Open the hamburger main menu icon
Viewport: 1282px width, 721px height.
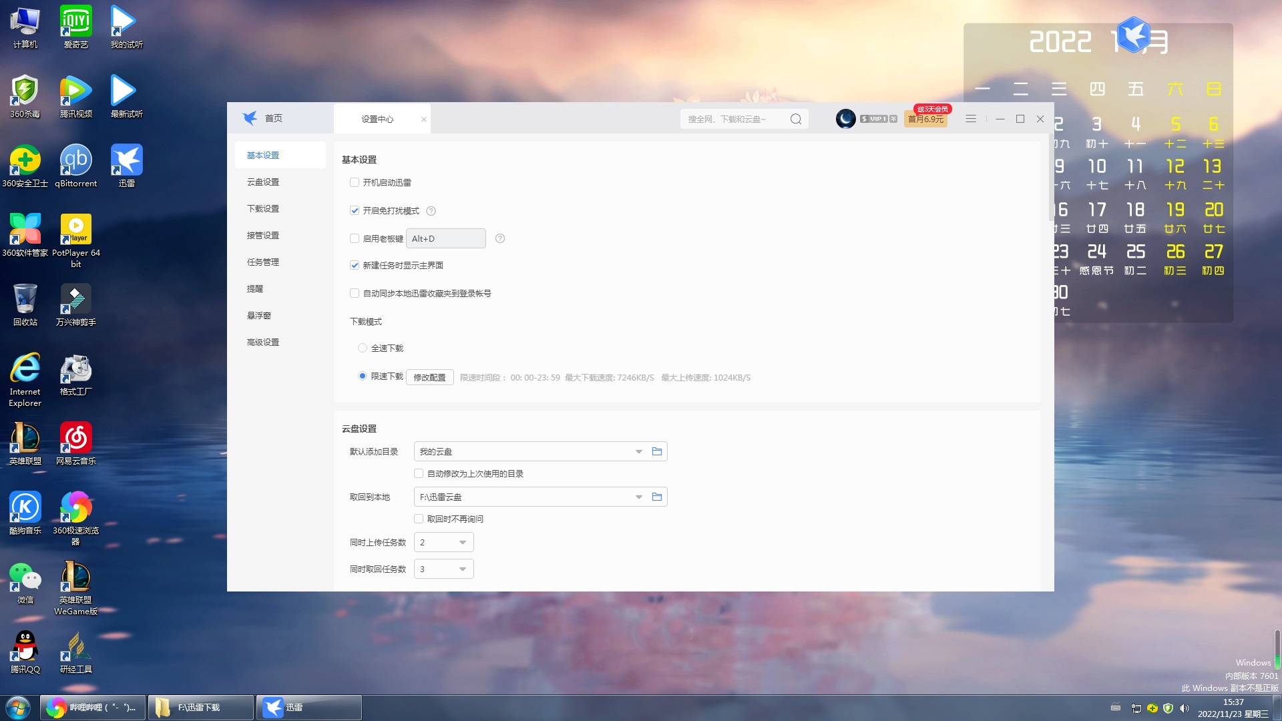[971, 119]
